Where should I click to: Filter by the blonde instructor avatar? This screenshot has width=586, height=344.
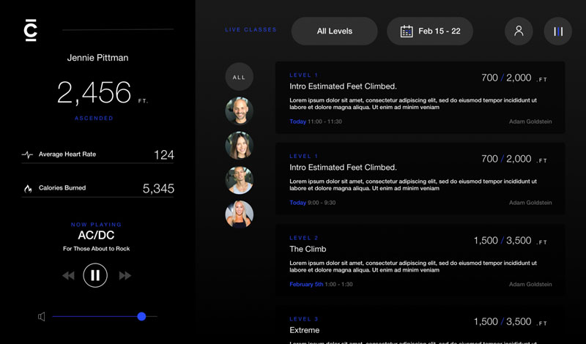click(240, 214)
